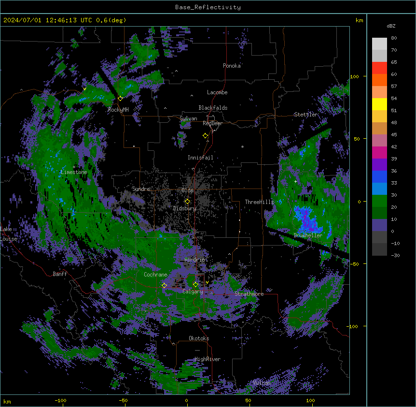Click the yellow station marker above Calgary label

pyautogui.click(x=195, y=285)
